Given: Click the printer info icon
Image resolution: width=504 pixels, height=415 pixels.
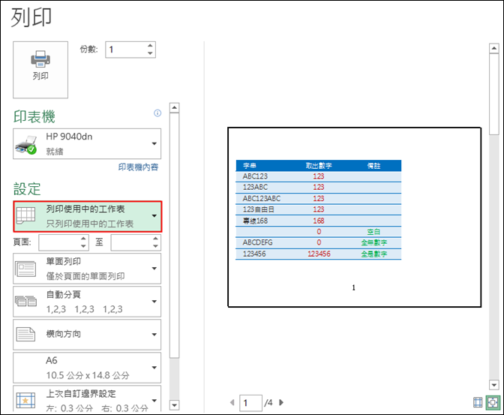Looking at the screenshot, I should coord(157,113).
